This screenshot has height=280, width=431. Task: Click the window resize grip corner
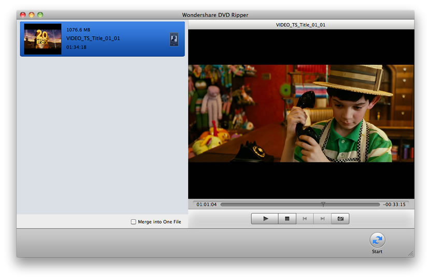click(411, 254)
